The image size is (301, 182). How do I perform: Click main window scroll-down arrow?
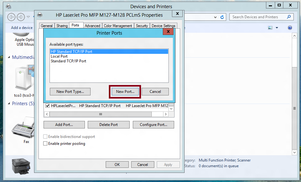[294, 152]
